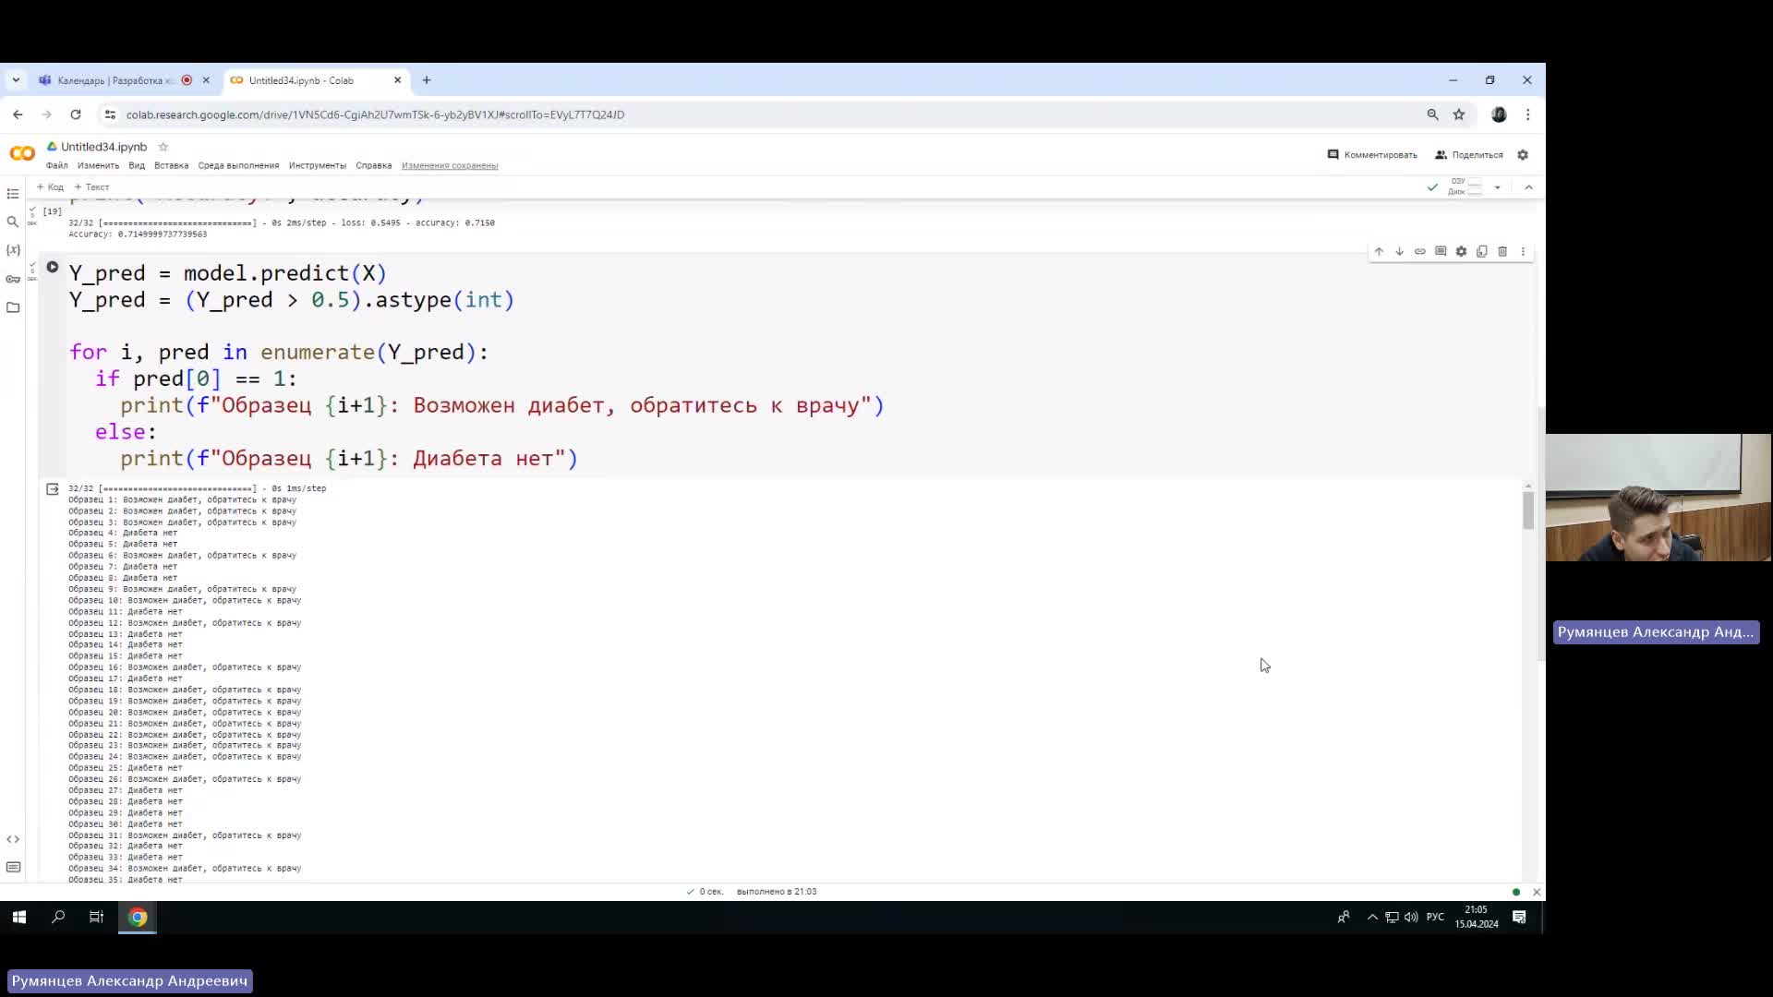Open the Вставка menu
This screenshot has width=1773, height=997.
tap(171, 166)
